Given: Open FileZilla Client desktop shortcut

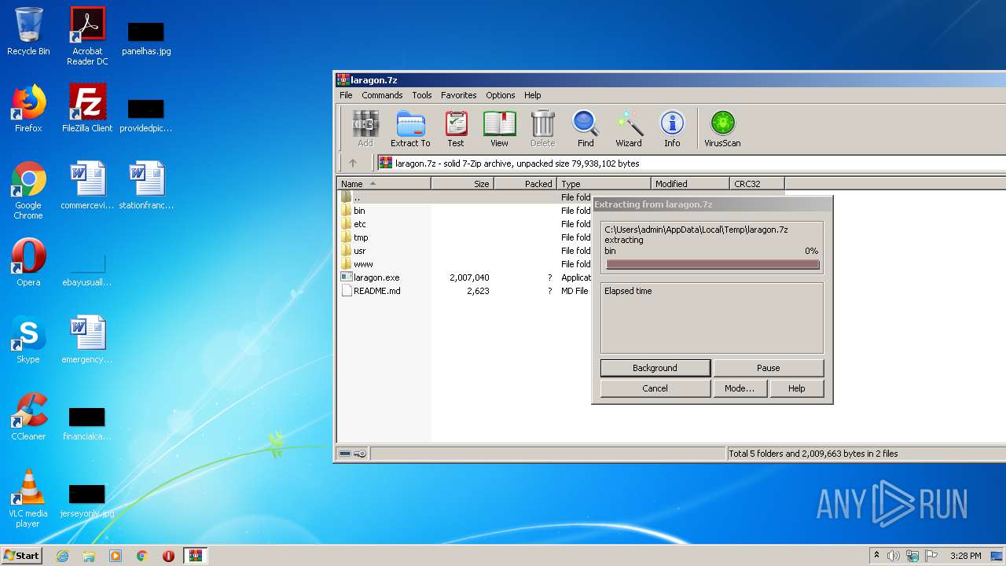Looking at the screenshot, I should (x=87, y=108).
